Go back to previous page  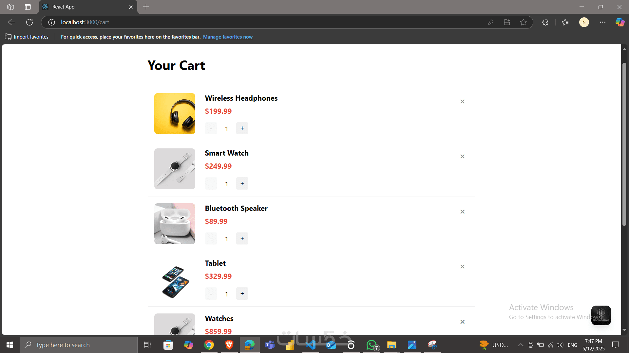[x=11, y=22]
